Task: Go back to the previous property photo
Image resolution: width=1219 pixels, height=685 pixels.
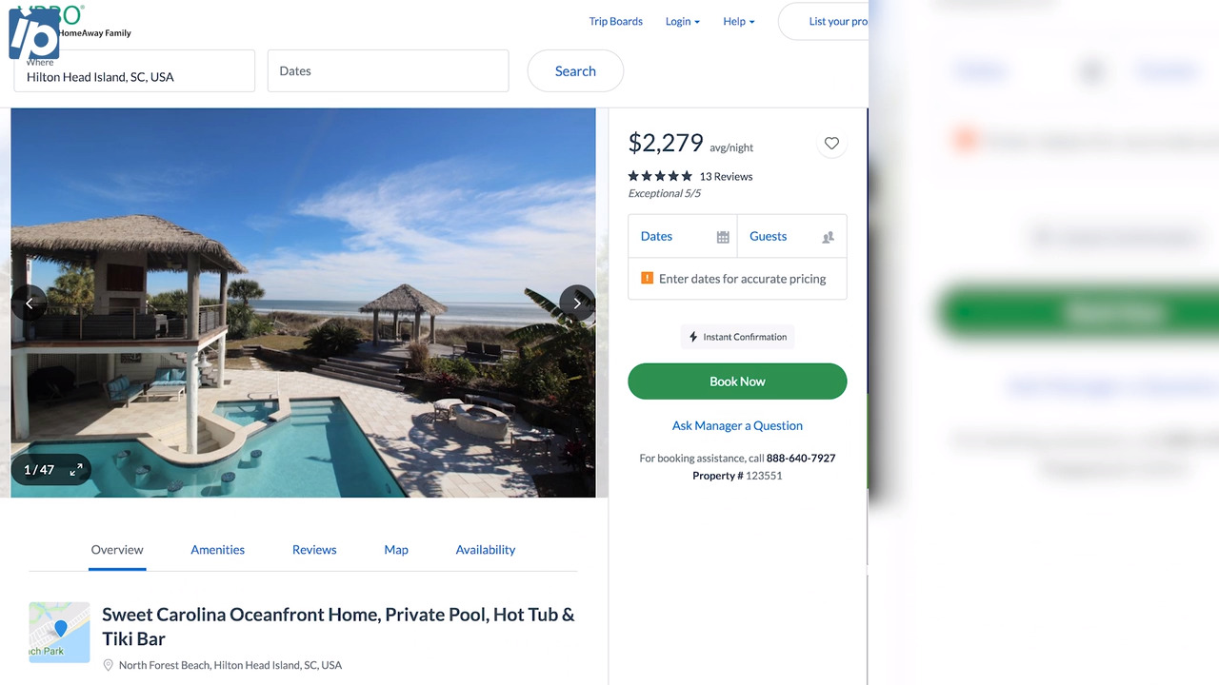Action: [x=30, y=303]
